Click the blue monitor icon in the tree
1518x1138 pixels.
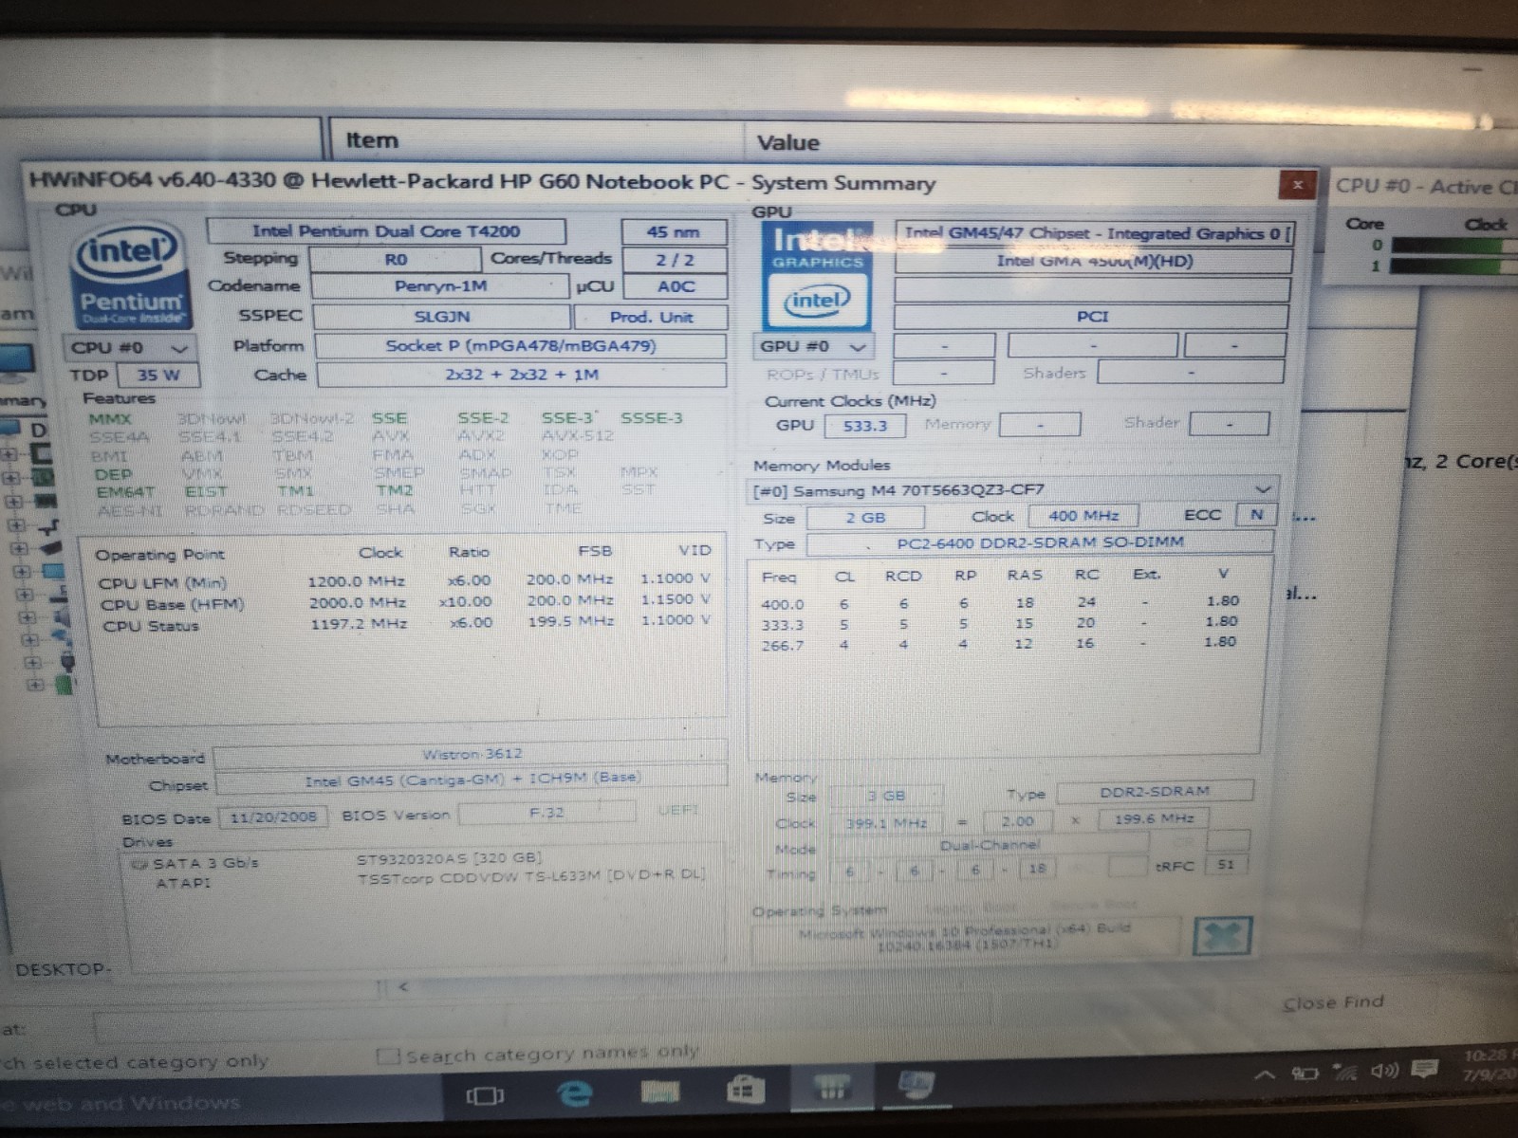click(54, 571)
